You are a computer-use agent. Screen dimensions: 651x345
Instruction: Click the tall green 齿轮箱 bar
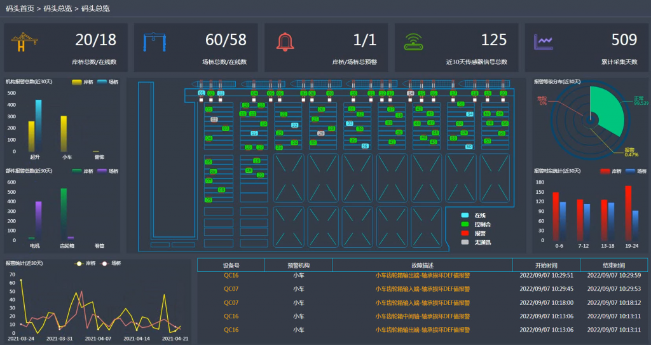[x=64, y=214]
